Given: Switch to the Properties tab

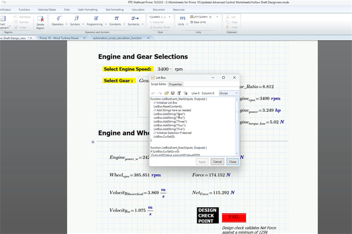Looking at the screenshot, I should click(x=176, y=84).
